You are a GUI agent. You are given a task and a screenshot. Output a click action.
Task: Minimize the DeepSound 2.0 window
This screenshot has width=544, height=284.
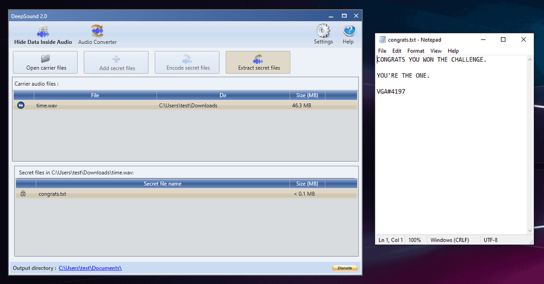point(331,16)
